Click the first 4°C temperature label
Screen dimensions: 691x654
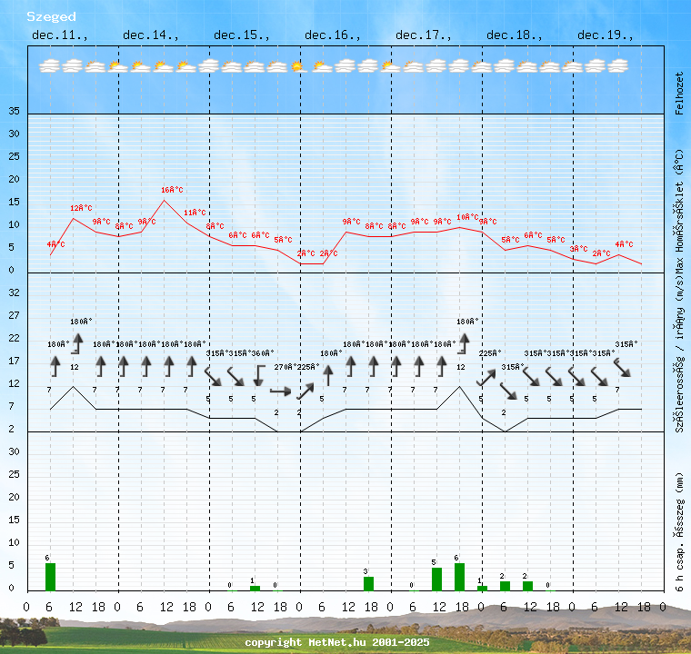56,244
